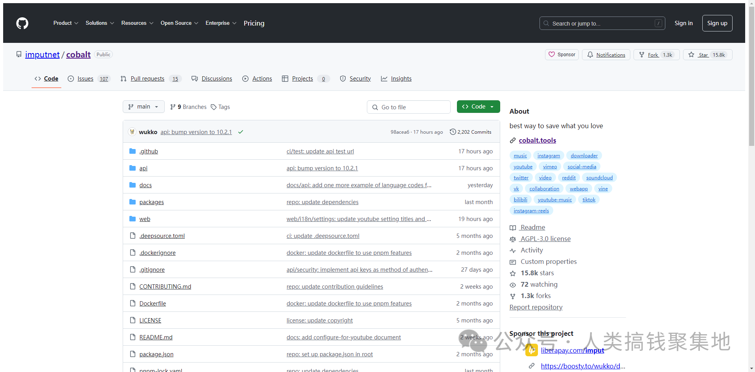Open the Tags list
Image resolution: width=755 pixels, height=372 pixels.
(x=220, y=107)
